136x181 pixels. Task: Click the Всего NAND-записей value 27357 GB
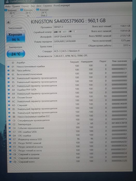point(121,36)
